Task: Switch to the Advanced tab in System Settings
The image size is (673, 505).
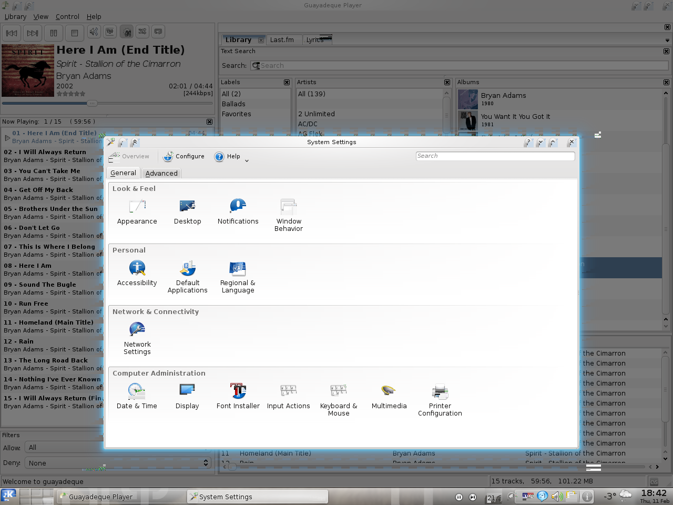Action: (x=161, y=173)
